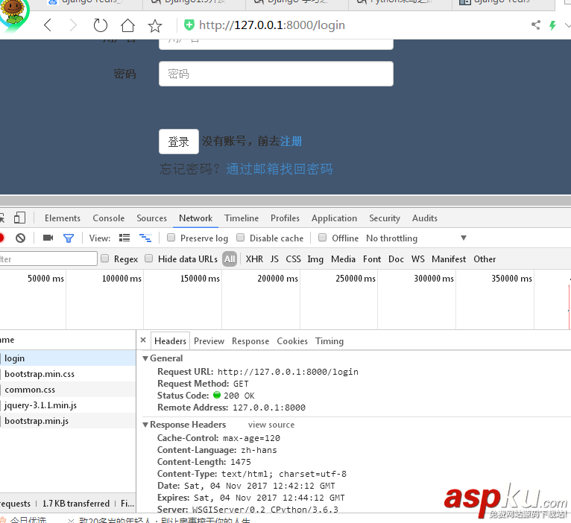
Task: Follow the 注册 register link
Action: pos(291,142)
